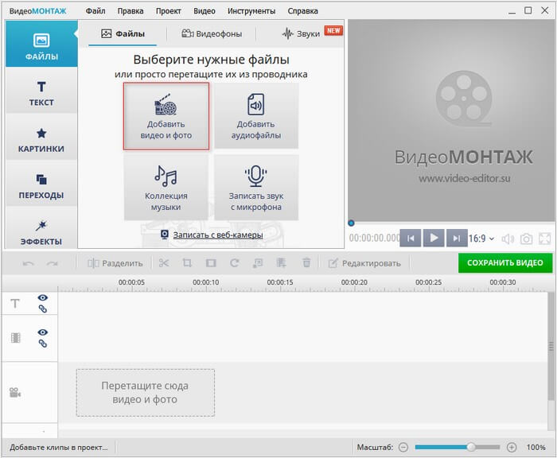Image resolution: width=557 pixels, height=458 pixels.
Task: Click the green Сохранить видео button
Action: tap(505, 262)
